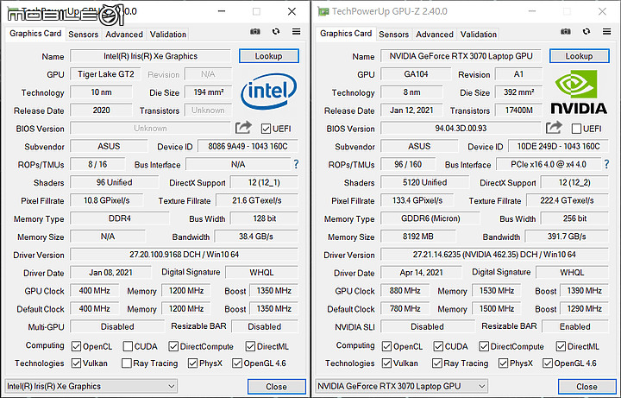Toggle CUDA checkbox in Intel window
The image size is (621, 398).
[128, 346]
